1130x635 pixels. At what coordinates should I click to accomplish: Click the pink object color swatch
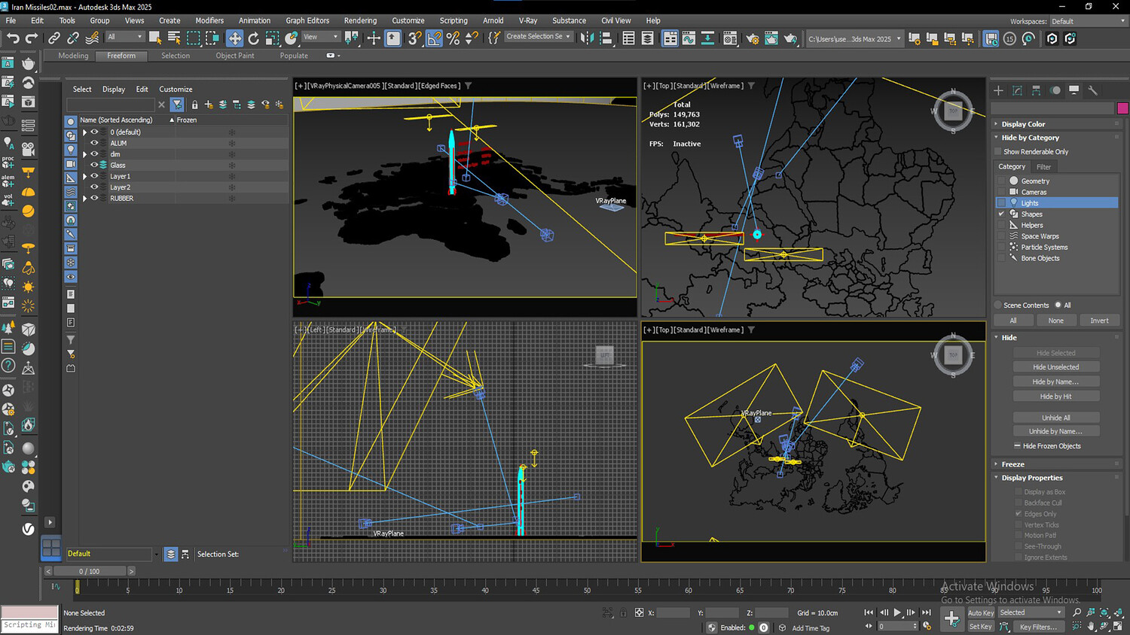point(1122,108)
